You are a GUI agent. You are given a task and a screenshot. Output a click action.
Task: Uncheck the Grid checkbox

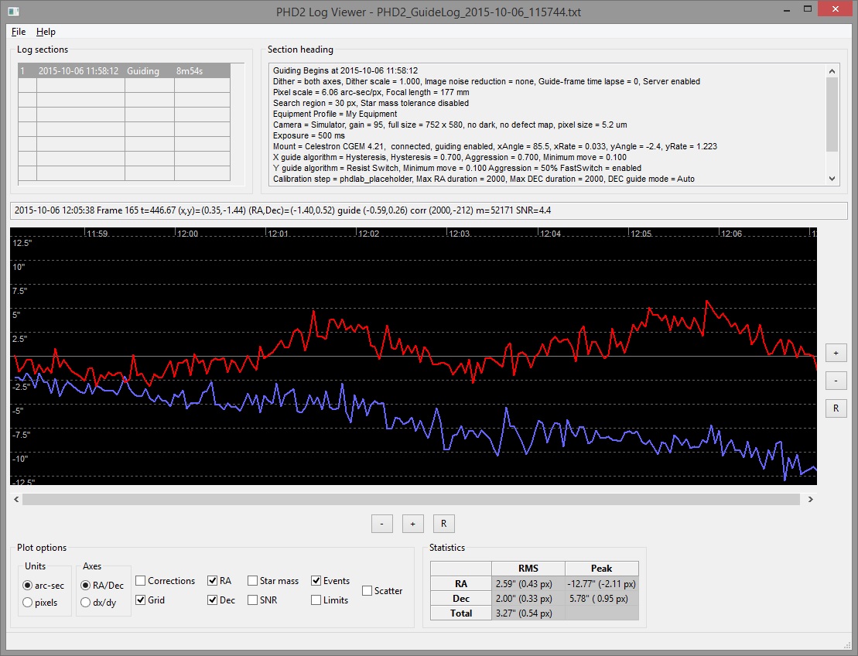click(x=141, y=600)
